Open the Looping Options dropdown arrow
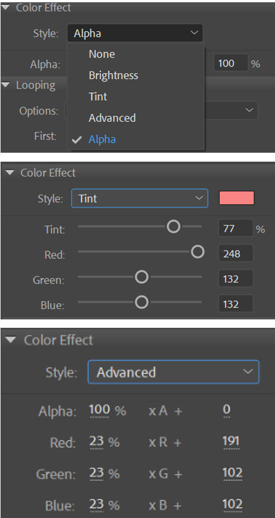Screen dimensions: 275x518 [250, 110]
